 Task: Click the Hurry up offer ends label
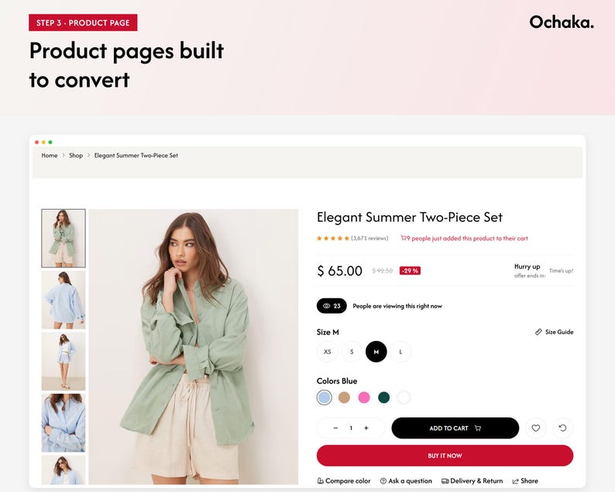coord(530,270)
